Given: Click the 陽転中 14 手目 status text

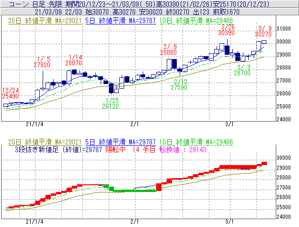Looking at the screenshot, I should point(131,149).
